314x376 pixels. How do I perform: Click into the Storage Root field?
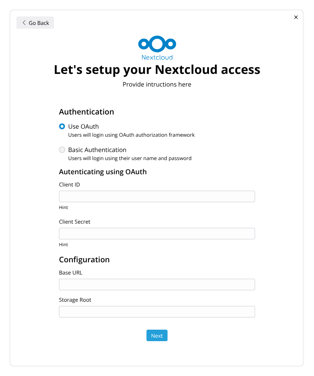coord(157,312)
